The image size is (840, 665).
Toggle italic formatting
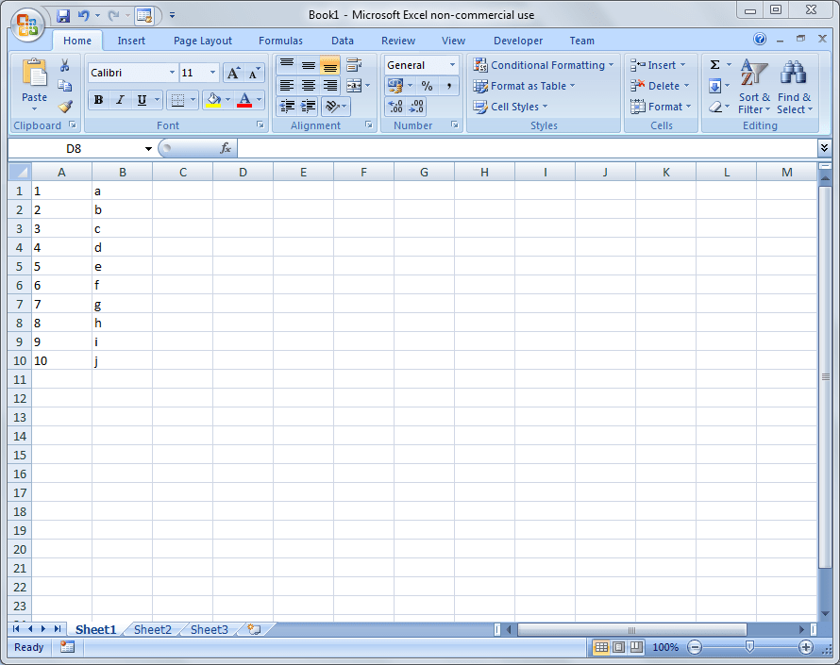(x=119, y=99)
